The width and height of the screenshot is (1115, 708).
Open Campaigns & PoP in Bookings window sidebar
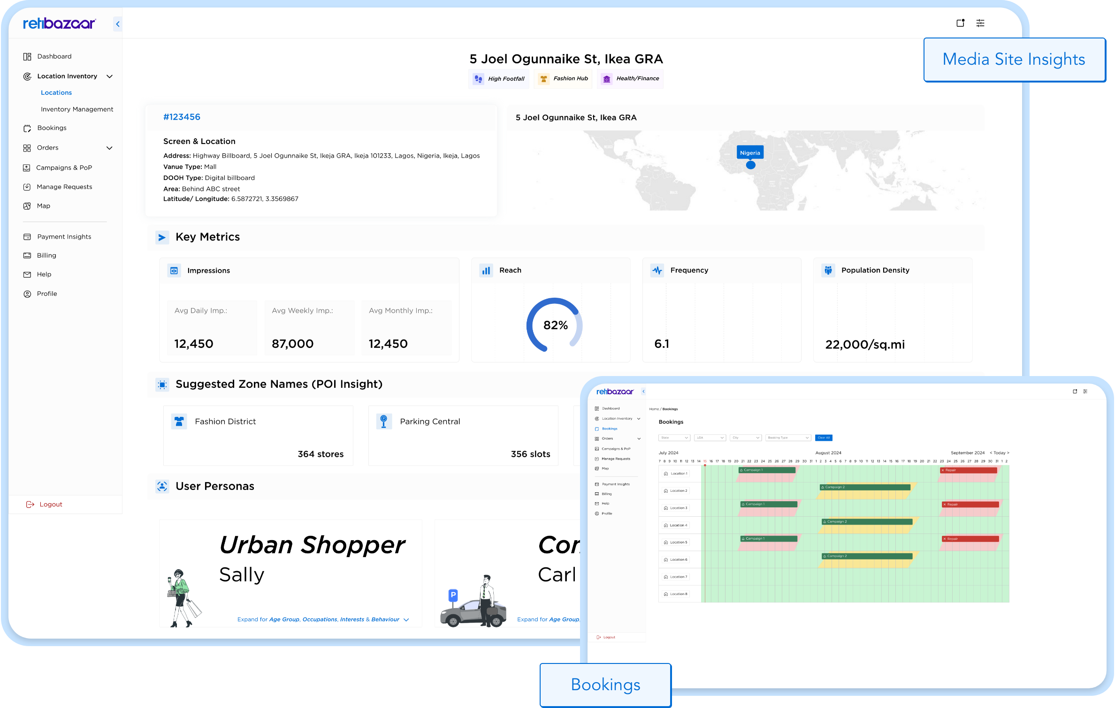616,449
